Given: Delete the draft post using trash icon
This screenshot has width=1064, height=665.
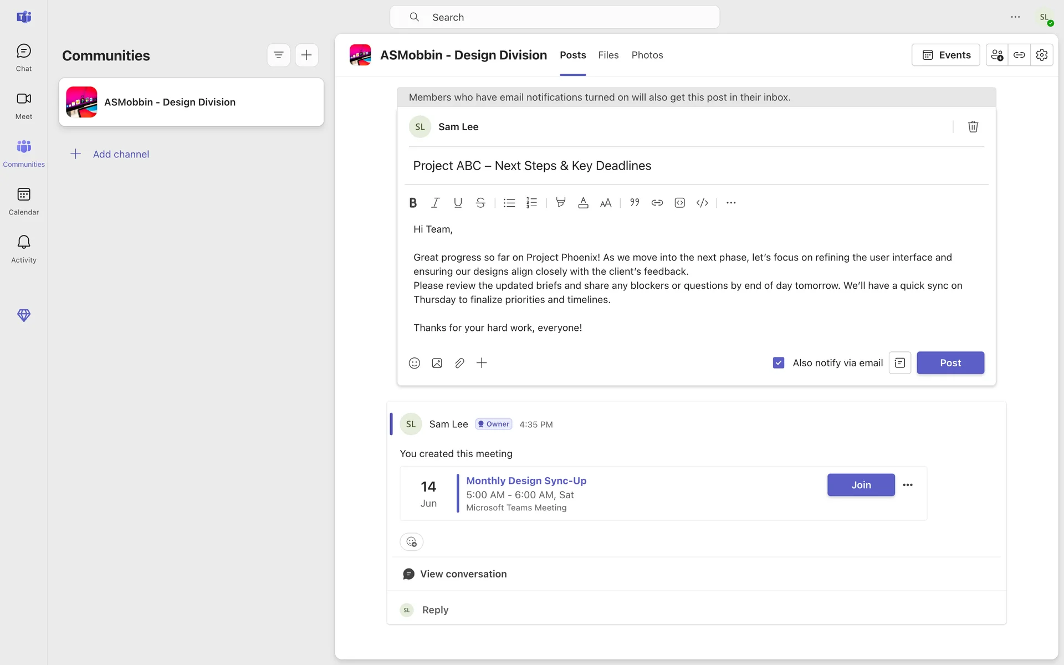Looking at the screenshot, I should 973,127.
